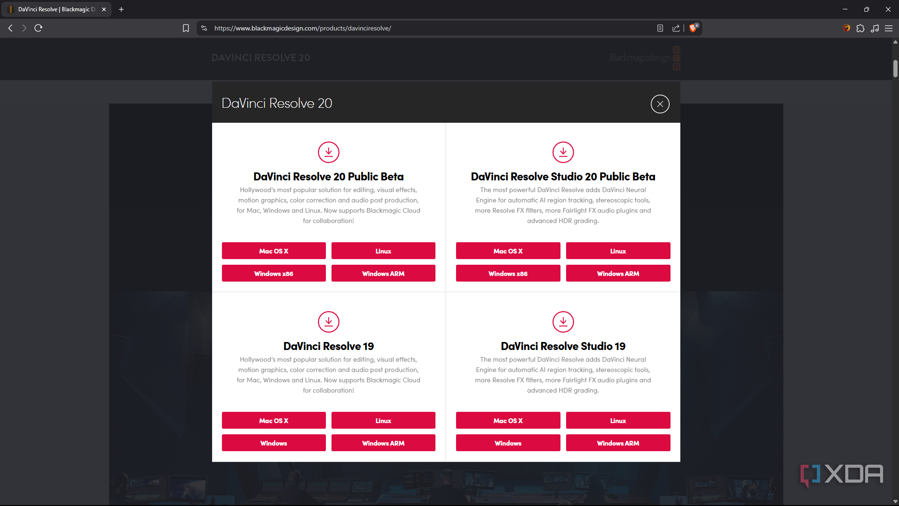Download Studio 20 Public Beta for Linux
899x506 pixels.
pyautogui.click(x=618, y=251)
